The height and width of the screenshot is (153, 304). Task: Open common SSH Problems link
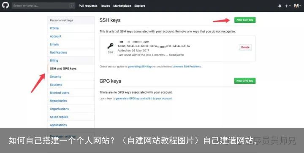pyautogui.click(x=187, y=67)
